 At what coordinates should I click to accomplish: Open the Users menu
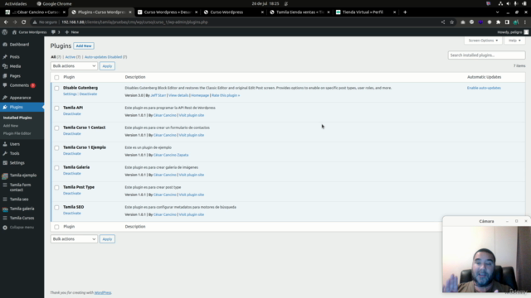coord(15,144)
